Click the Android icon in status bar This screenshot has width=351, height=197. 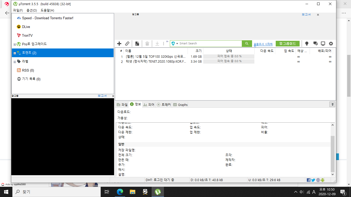click(x=322, y=180)
